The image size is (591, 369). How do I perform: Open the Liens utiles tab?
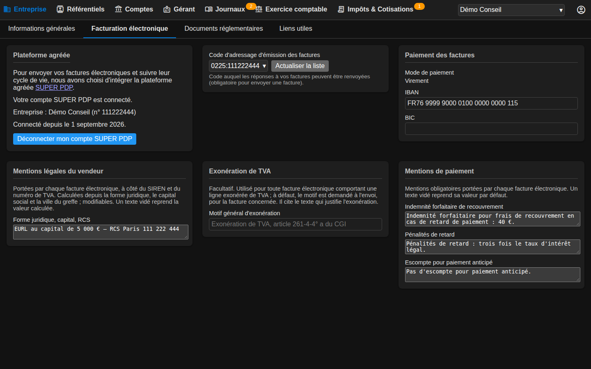pos(295,29)
